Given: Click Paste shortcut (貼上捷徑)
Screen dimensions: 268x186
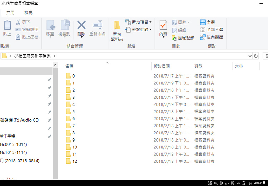Looking at the screenshot, I should 27,37.
